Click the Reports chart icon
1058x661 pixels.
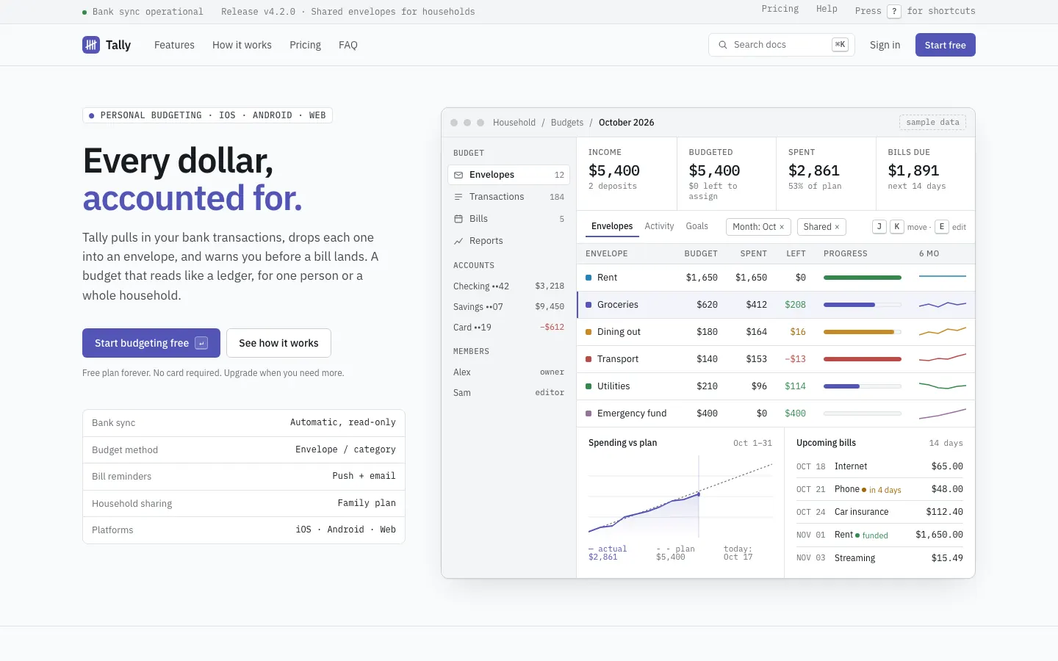458,241
